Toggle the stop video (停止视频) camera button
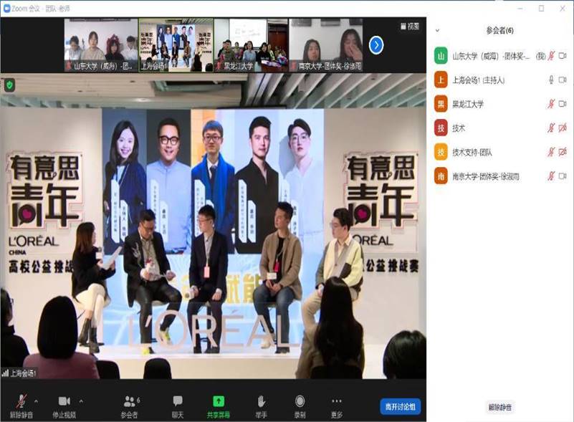The width and height of the screenshot is (574, 422). (x=64, y=401)
